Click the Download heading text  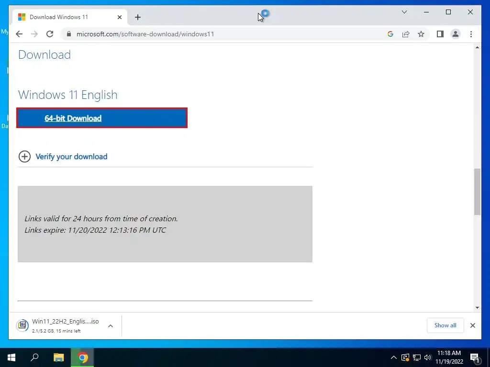45,54
